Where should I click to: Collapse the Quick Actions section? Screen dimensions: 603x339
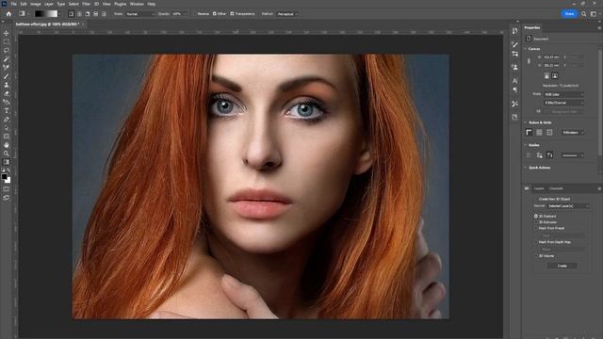point(526,168)
